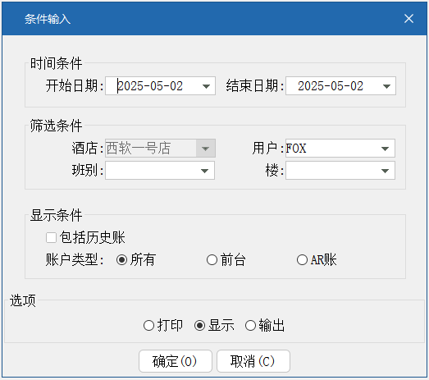Expand the 班别 dropdown list

[x=204, y=171]
